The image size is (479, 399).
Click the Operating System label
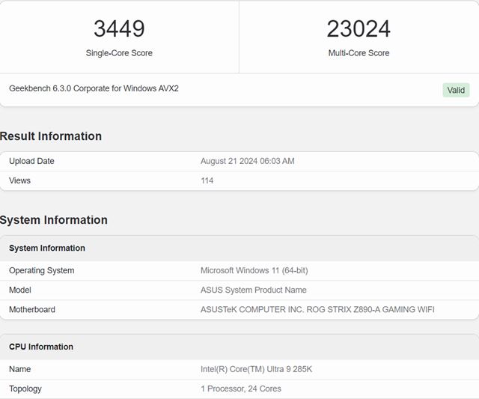click(42, 270)
